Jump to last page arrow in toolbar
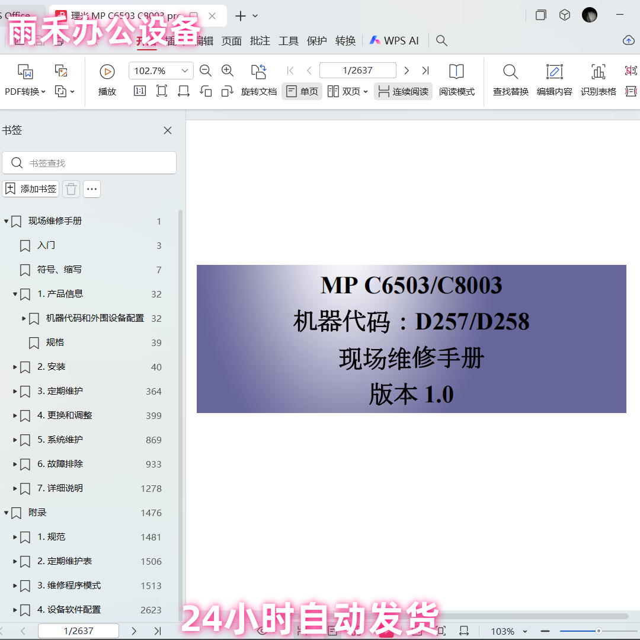 [425, 71]
